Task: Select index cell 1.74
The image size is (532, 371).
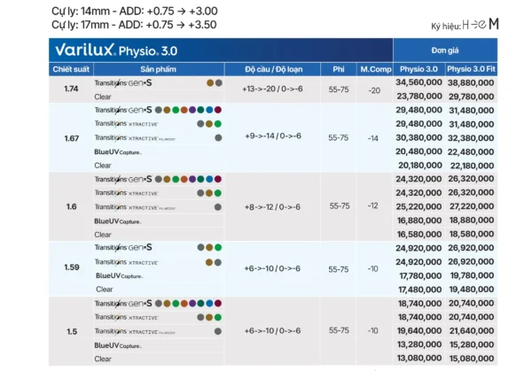Action: coord(71,89)
